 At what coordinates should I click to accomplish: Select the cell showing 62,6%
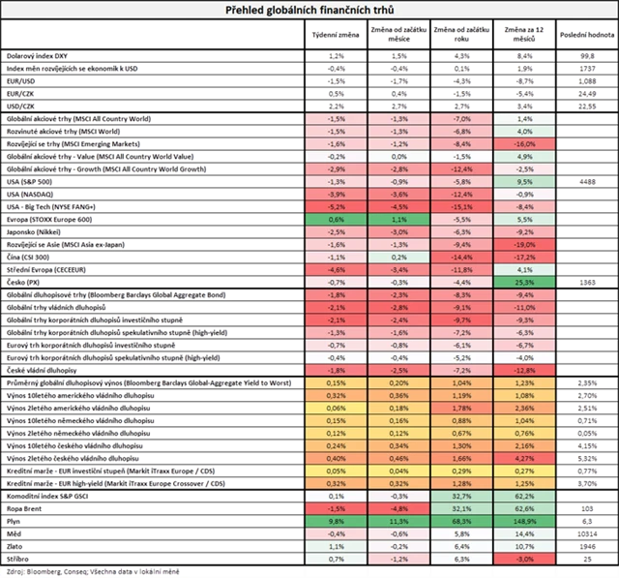[x=523, y=507]
